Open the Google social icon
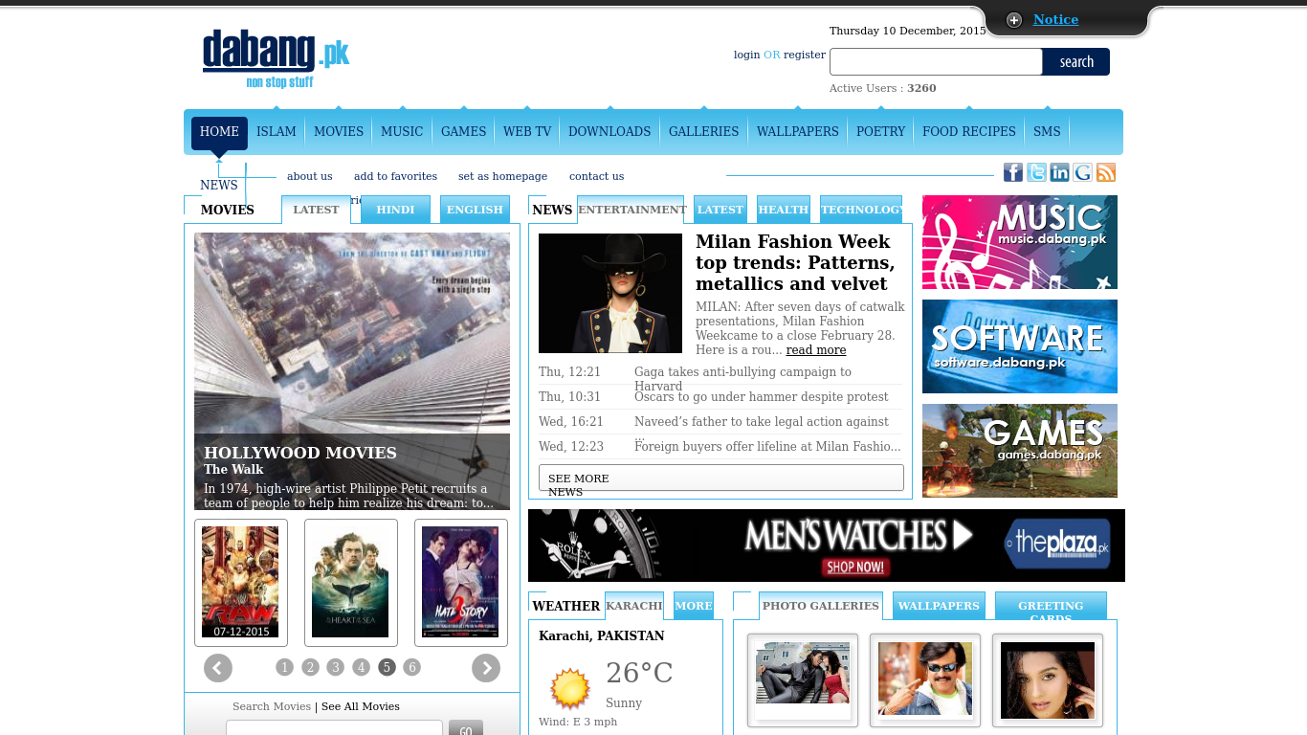This screenshot has height=735, width=1307. click(1082, 172)
